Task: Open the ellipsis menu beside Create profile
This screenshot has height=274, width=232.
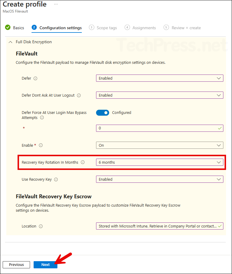Action: 56,4
